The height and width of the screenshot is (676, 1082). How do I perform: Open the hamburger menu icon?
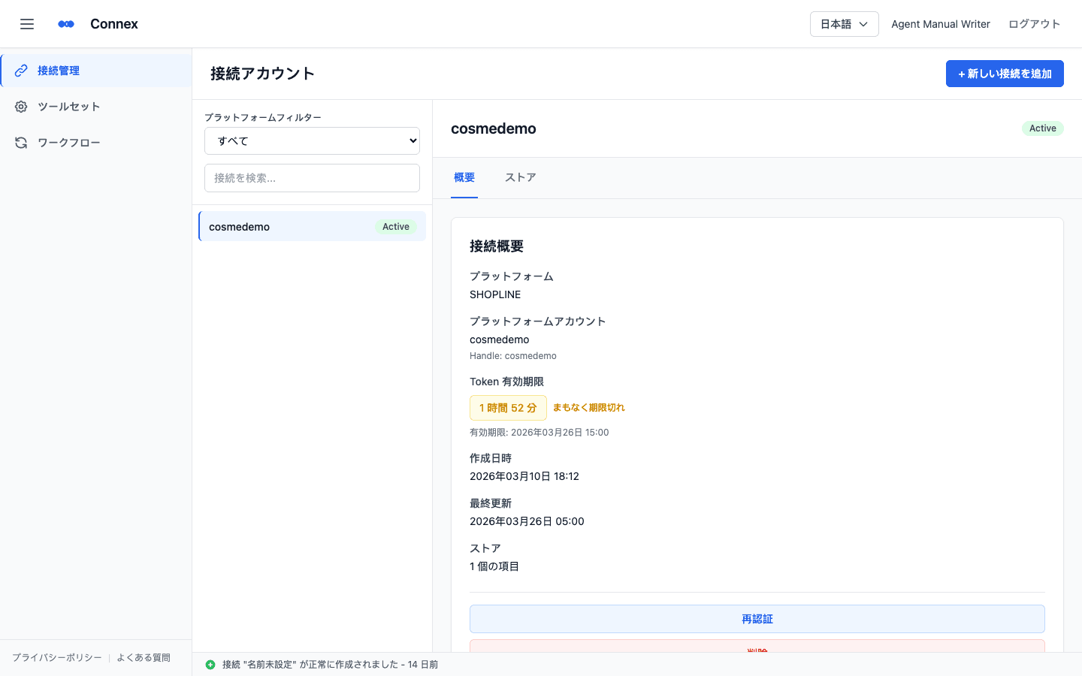coord(27,24)
